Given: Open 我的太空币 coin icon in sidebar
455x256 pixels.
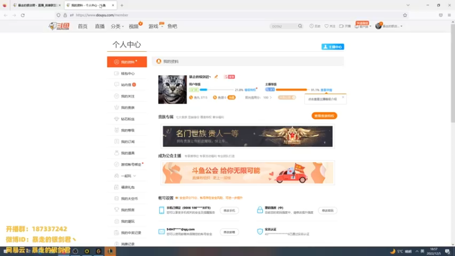Looking at the screenshot, I should point(117,199).
